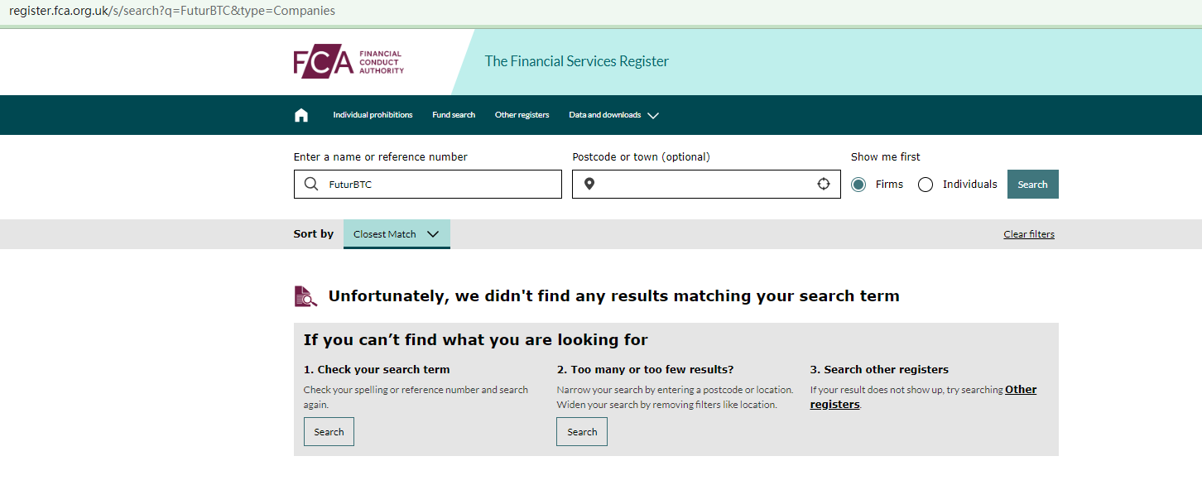Image resolution: width=1202 pixels, height=485 pixels.
Task: Follow the underlined Other registers link
Action: (x=1020, y=390)
